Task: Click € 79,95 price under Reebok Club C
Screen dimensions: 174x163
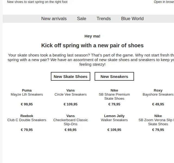Action: click(27, 130)
